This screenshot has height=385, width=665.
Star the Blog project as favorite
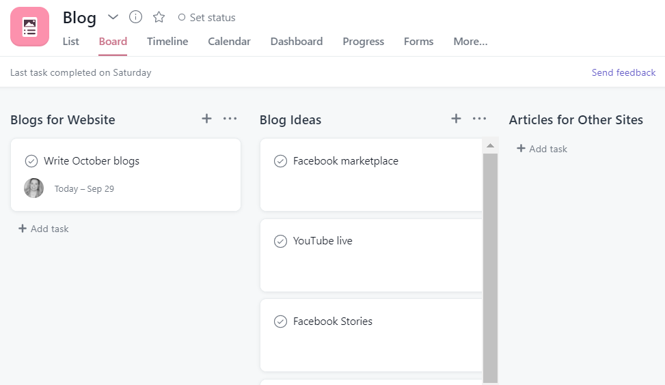[x=159, y=17]
